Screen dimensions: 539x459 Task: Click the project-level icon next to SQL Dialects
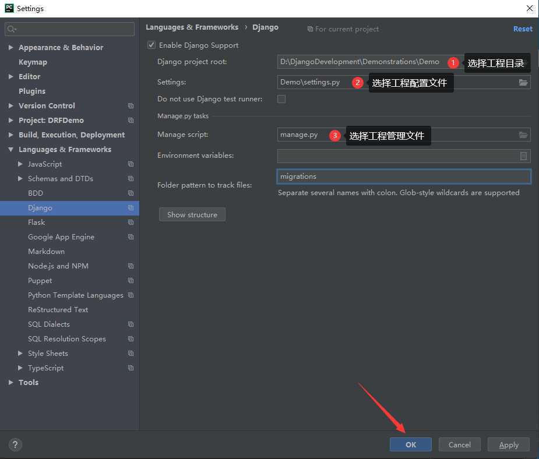(x=131, y=324)
